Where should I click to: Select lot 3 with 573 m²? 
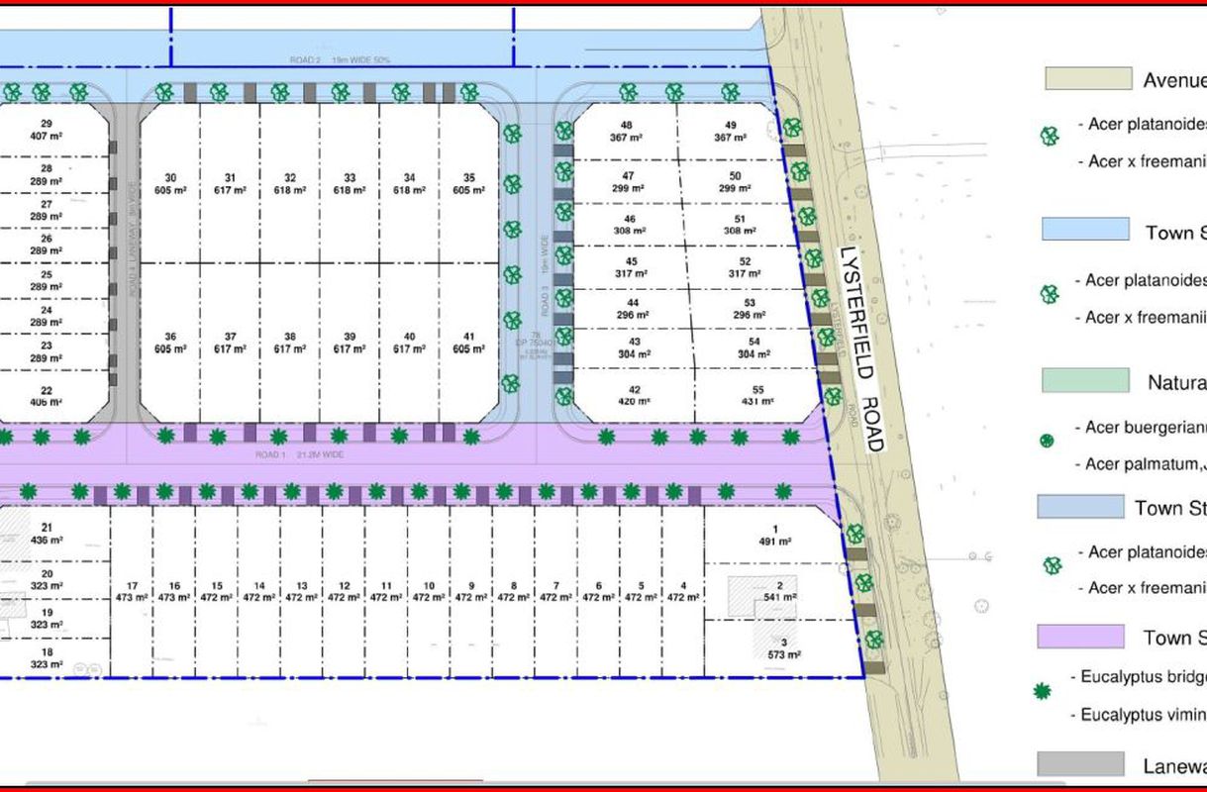pyautogui.click(x=782, y=648)
